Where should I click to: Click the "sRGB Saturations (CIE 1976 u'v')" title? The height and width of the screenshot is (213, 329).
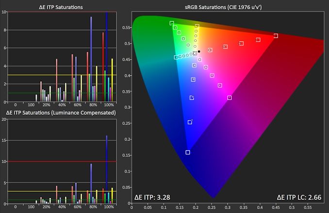(223, 7)
